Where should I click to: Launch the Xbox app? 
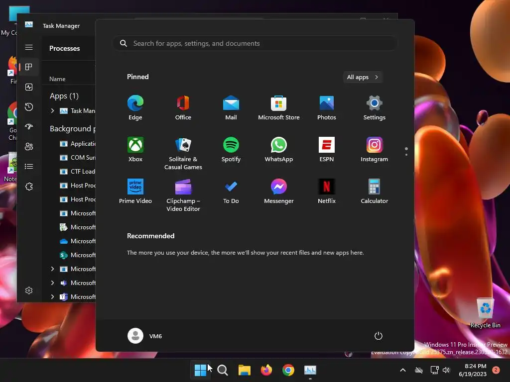[135, 149]
